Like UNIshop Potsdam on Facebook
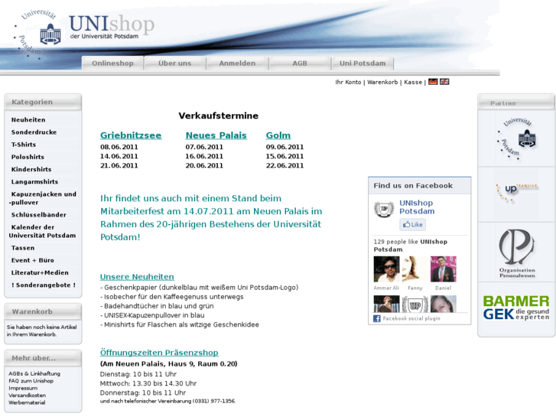The image size is (556, 417). (413, 225)
